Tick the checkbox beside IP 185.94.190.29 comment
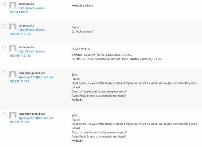The width and height of the screenshot is (202, 147). [4, 4]
